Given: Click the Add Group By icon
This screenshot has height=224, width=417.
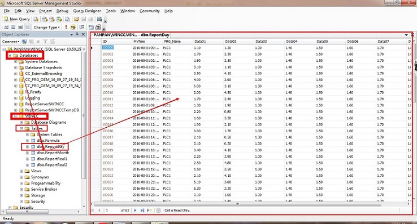Looking at the screenshot, I should click(82, 27).
